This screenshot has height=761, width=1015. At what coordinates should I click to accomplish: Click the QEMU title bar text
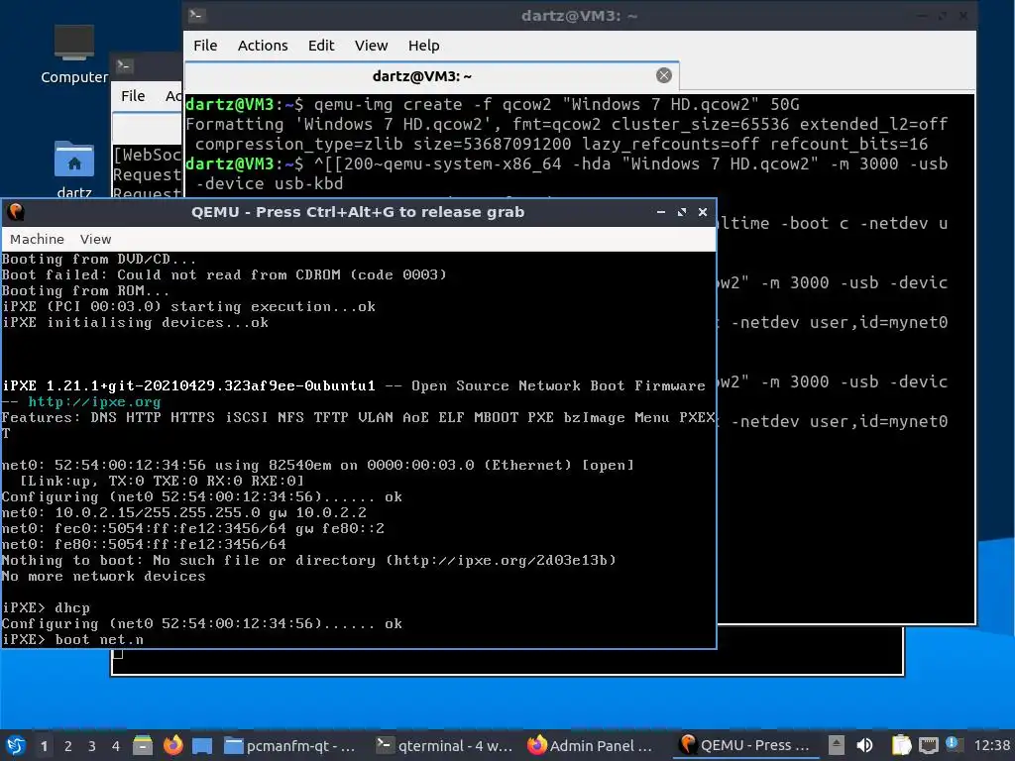(357, 212)
